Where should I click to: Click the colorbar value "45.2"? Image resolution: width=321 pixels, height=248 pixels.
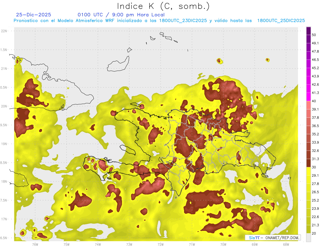tap(315, 68)
